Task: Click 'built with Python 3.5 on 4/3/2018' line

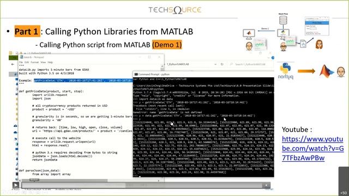Action: point(46,73)
